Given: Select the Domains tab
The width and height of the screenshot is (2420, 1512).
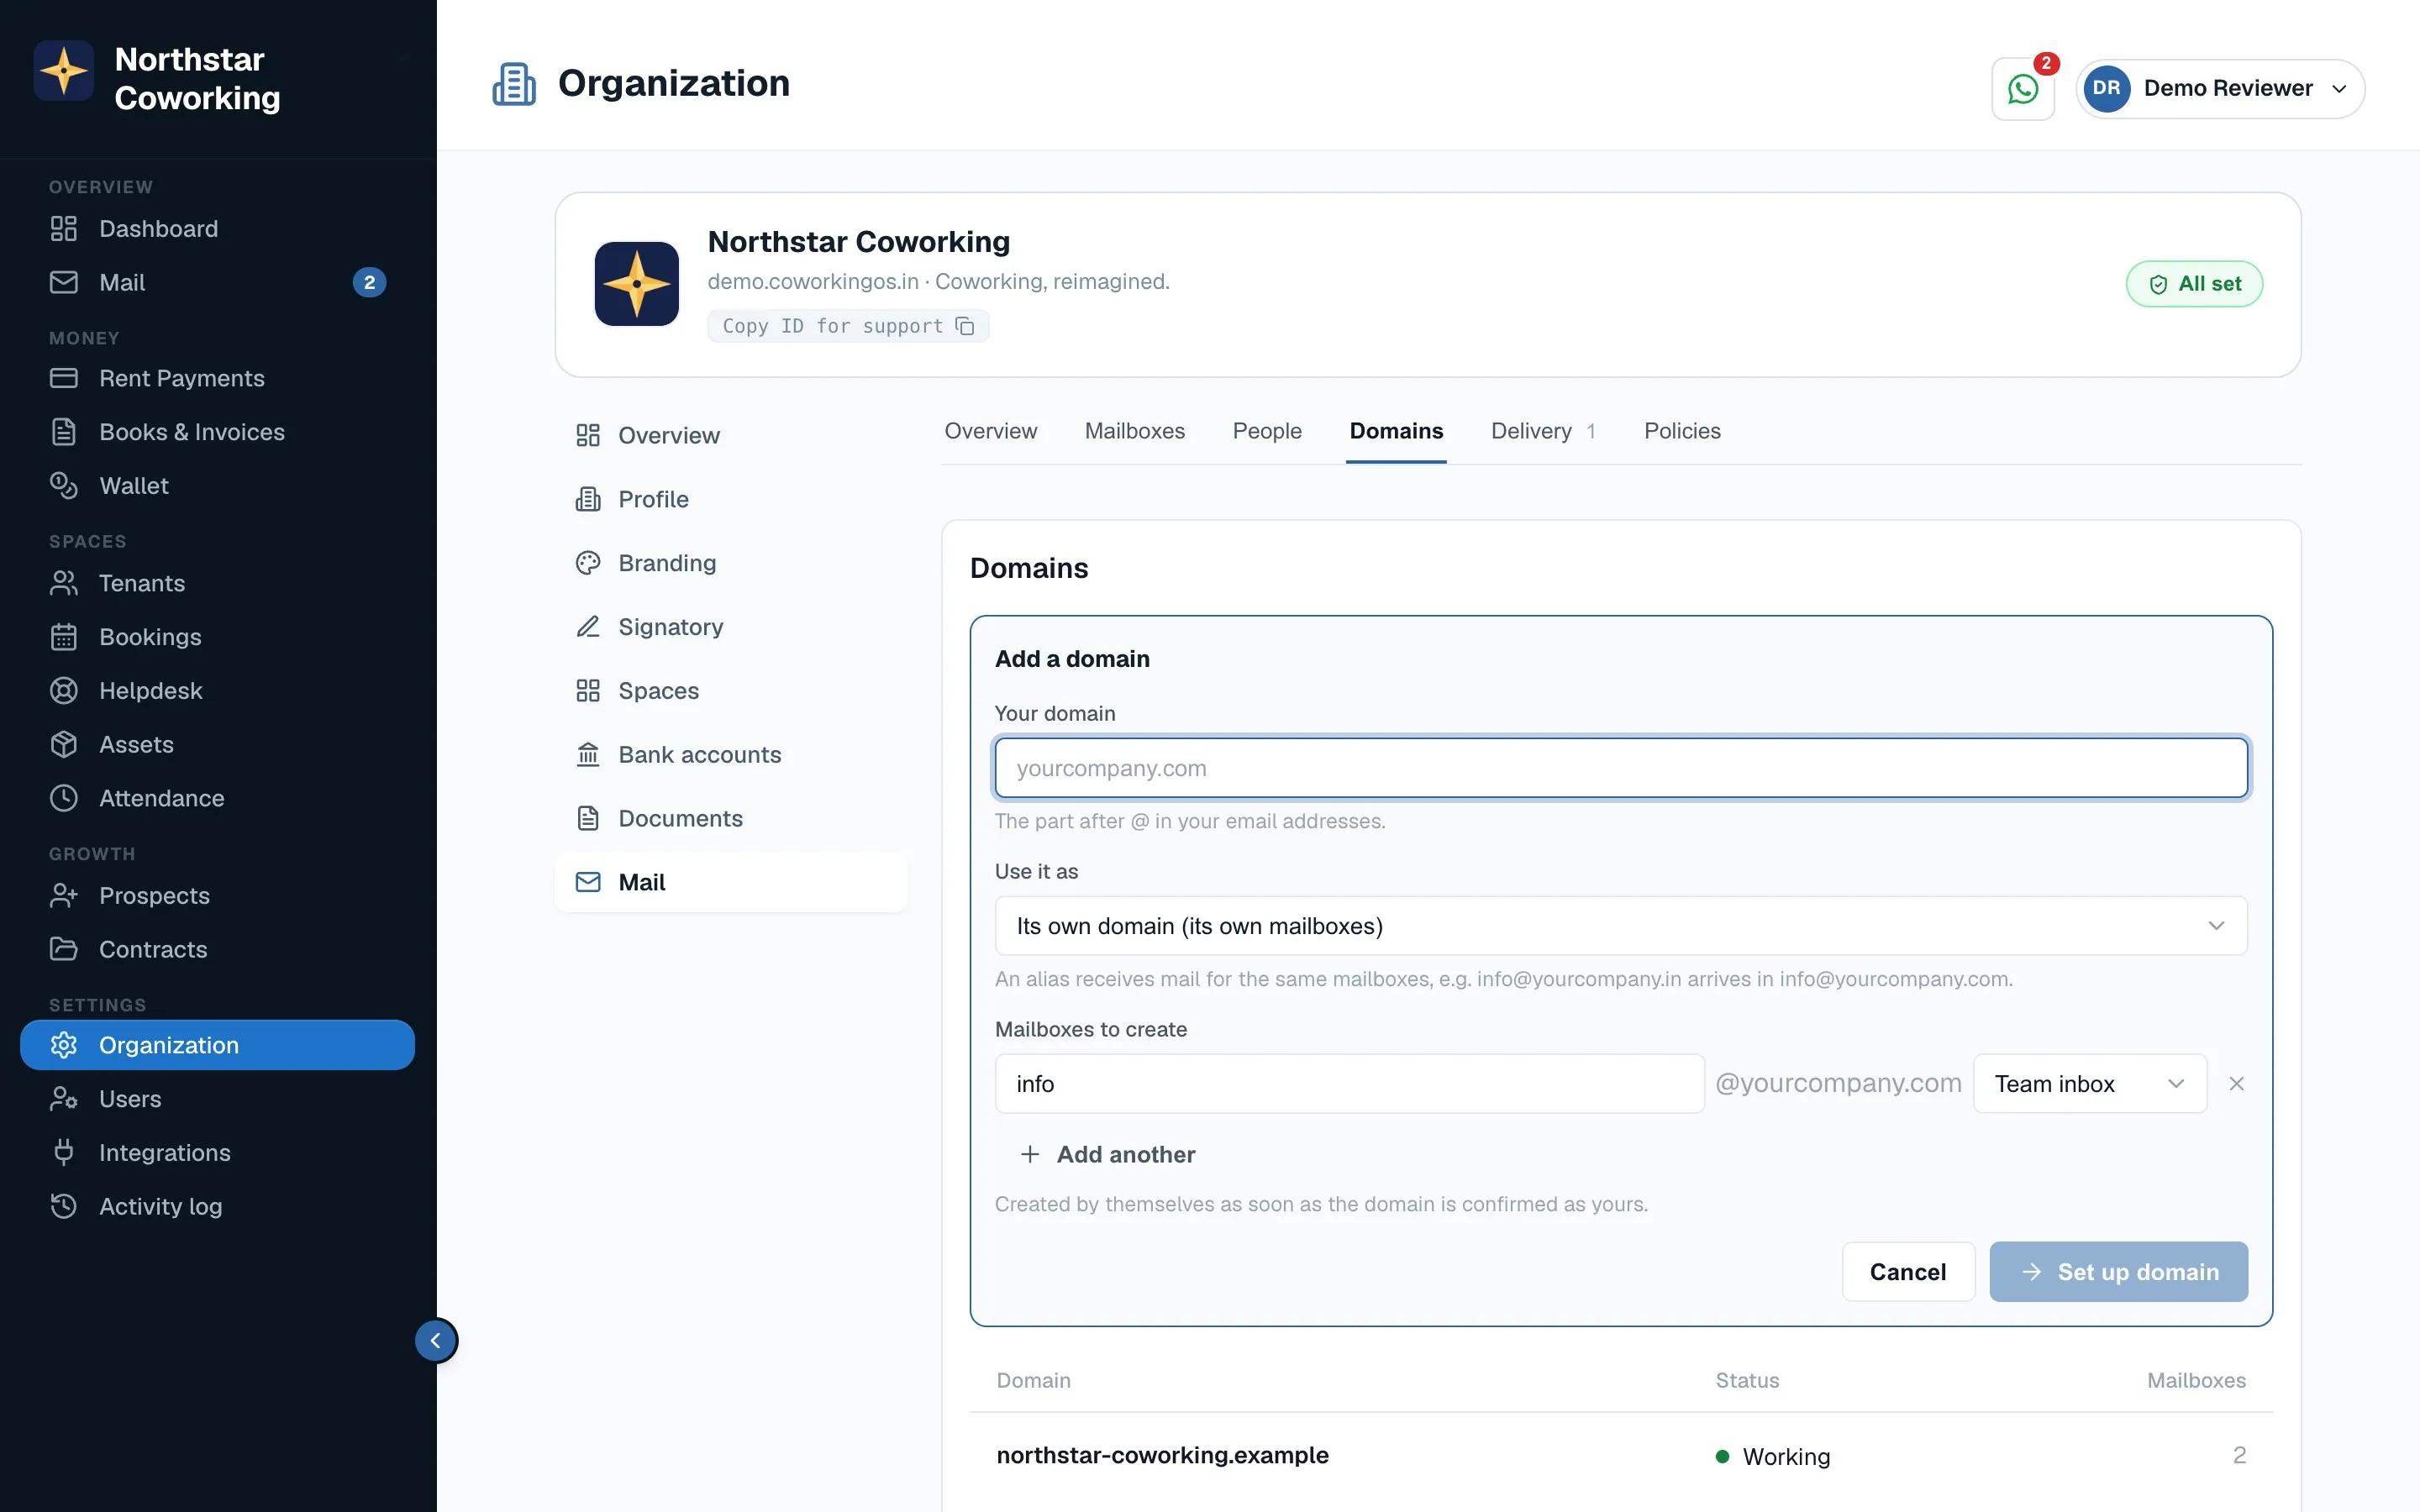Looking at the screenshot, I should click(1395, 431).
